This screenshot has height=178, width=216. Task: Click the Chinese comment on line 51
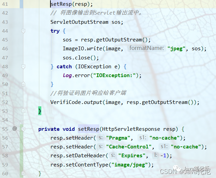[88, 93]
